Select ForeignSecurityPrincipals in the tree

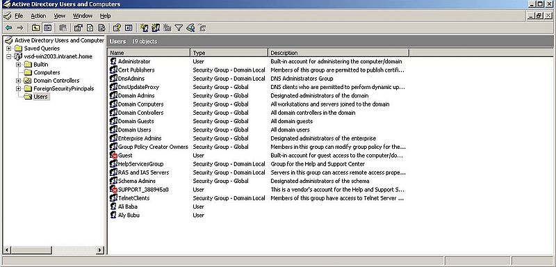click(64, 88)
